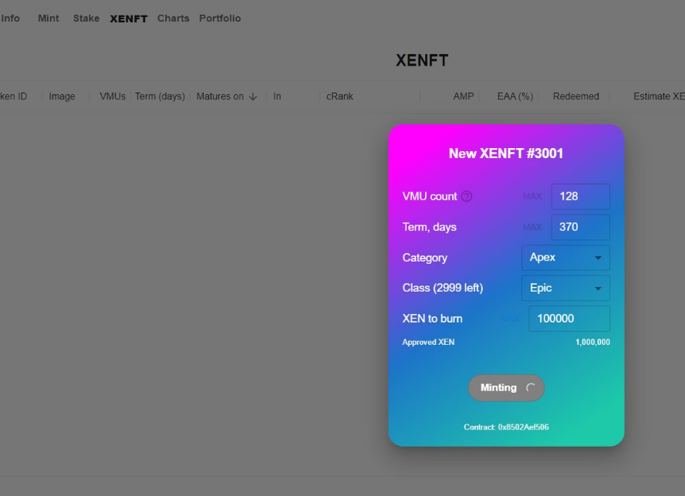Image resolution: width=685 pixels, height=496 pixels.
Task: Open the Category dropdown showing Apex
Action: (x=565, y=258)
